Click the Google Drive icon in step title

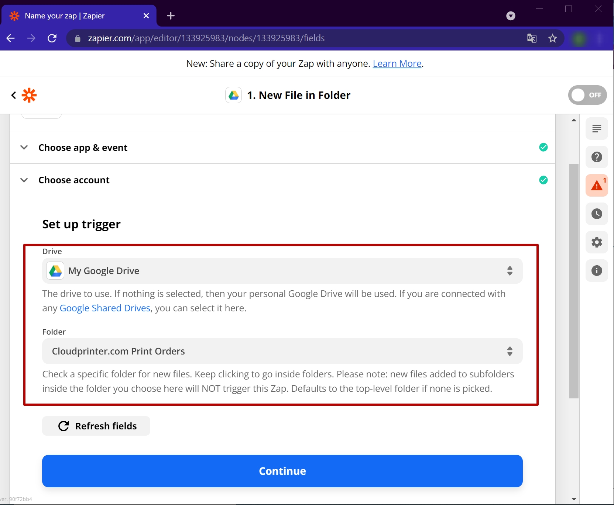click(x=234, y=95)
